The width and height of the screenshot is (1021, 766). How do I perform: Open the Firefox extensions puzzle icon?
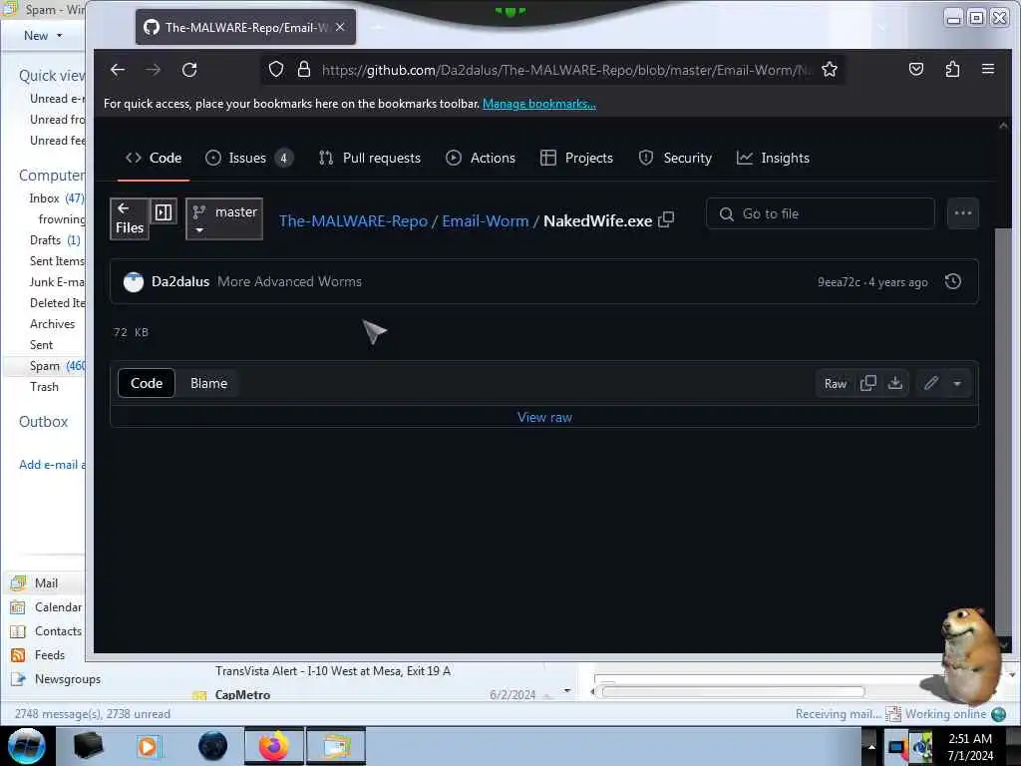point(952,69)
